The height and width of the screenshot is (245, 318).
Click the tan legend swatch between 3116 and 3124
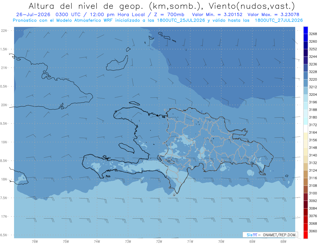click(305, 174)
